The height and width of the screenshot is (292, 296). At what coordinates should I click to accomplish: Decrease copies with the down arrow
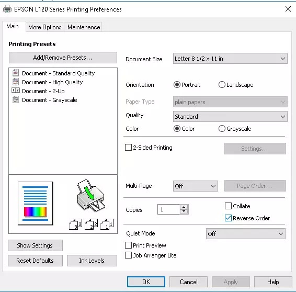[184, 211]
